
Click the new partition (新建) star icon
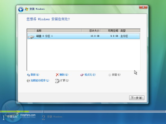(110, 75)
